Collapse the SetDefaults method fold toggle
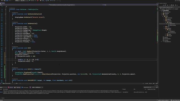The image size is (180, 101). click(x=6, y=24)
